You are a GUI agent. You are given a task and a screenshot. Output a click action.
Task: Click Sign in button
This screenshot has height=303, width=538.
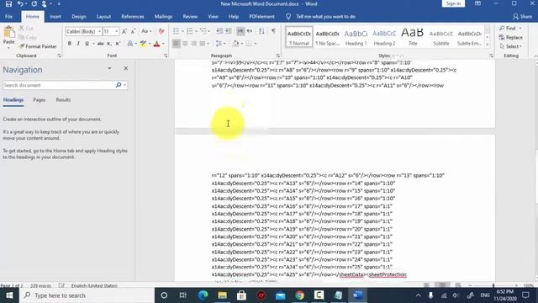453,3
